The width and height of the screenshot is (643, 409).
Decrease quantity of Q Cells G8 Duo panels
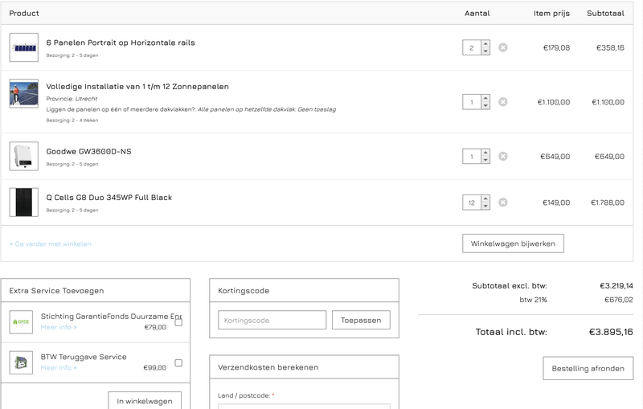tap(485, 207)
